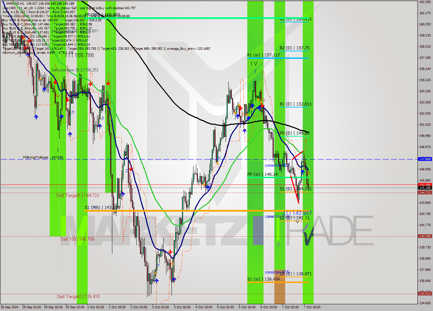The height and width of the screenshot is (311, 433).
Task: Select '29 Sep 18:00' on the time axis
Action: (54, 307)
